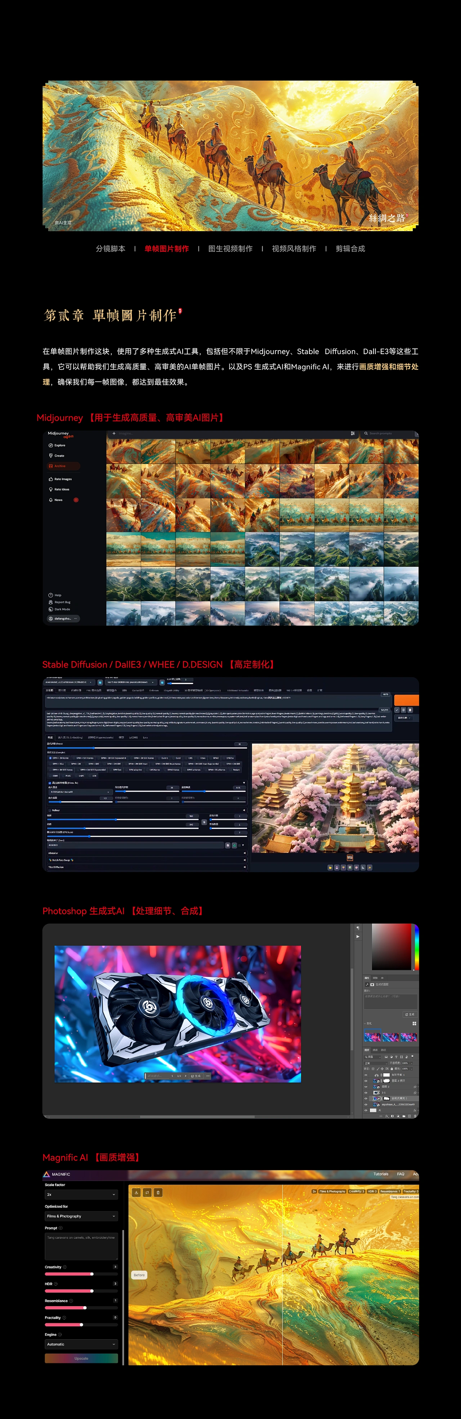Open Rate Ideas in Midjourney sidebar
Screen dimensions: 461x1419
coord(59,489)
